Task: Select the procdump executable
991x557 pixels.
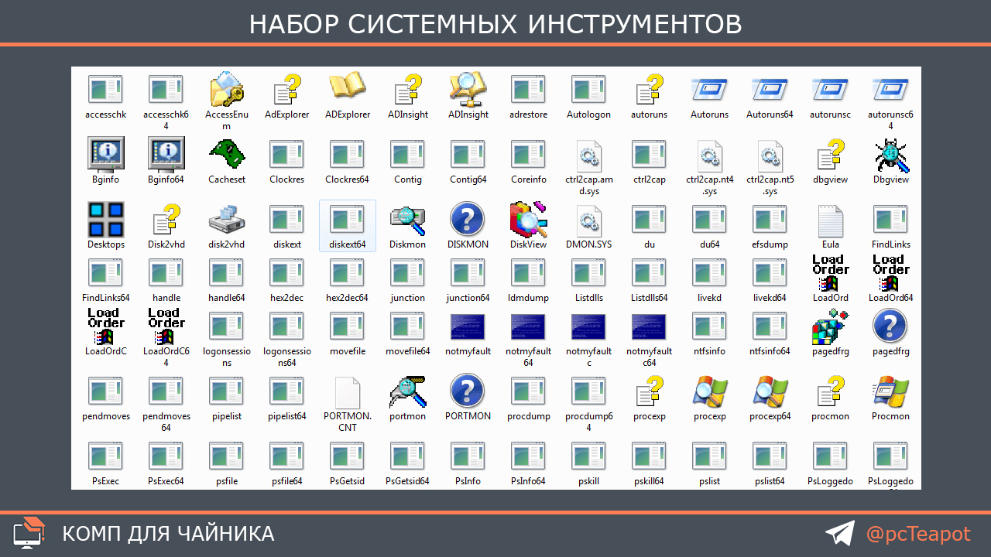Action: (528, 391)
